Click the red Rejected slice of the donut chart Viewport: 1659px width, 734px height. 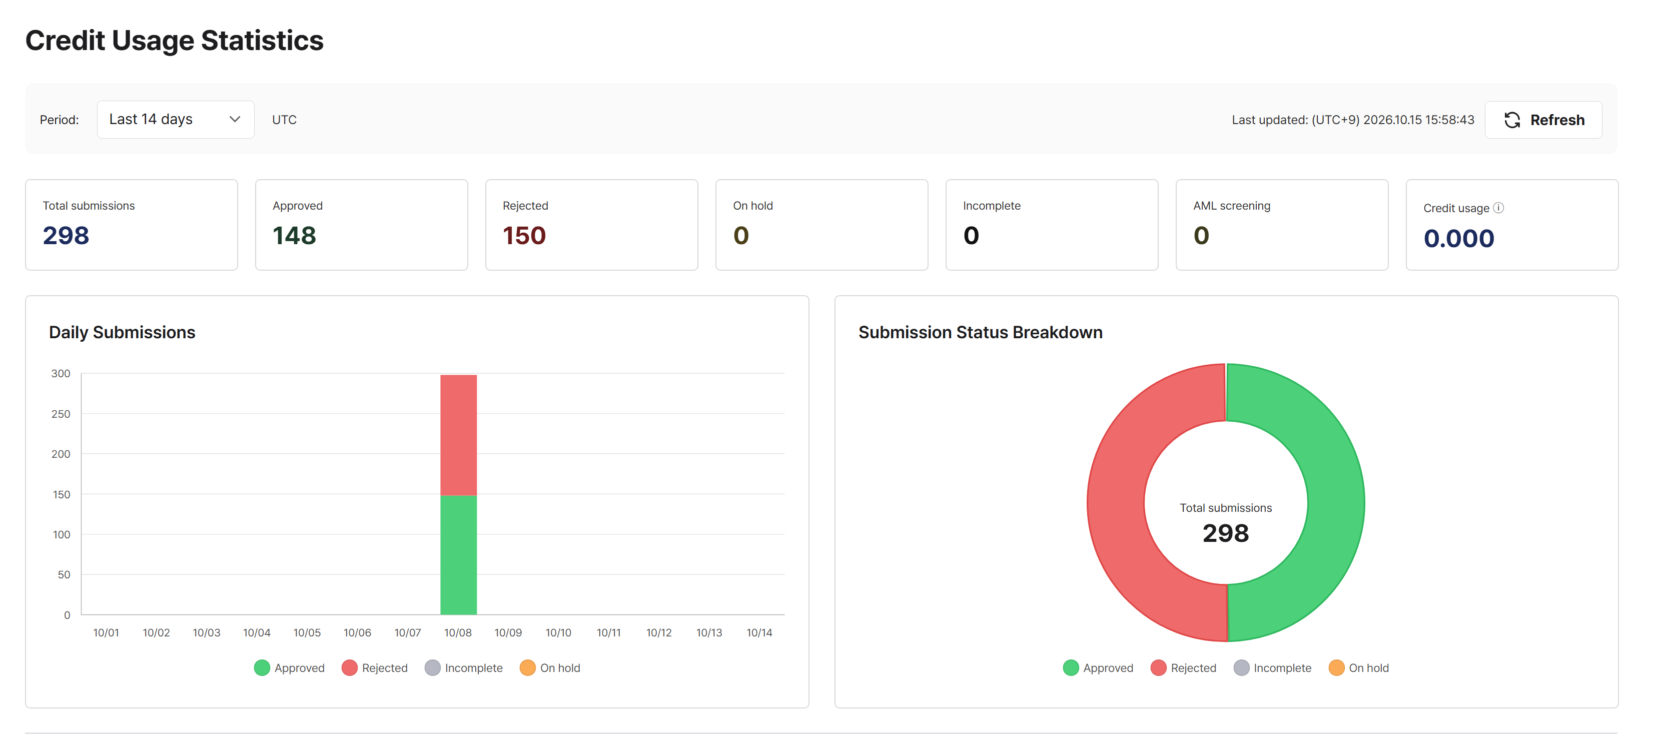(x=1116, y=502)
